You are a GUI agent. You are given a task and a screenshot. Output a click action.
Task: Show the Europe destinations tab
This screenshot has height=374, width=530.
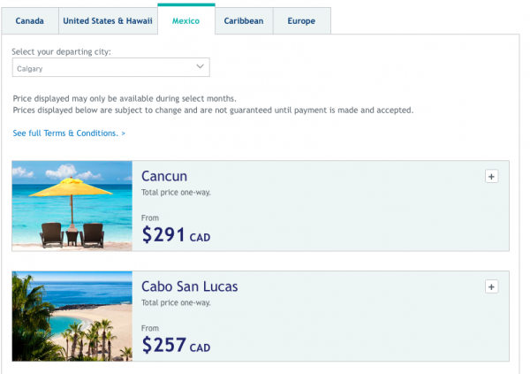pyautogui.click(x=301, y=21)
